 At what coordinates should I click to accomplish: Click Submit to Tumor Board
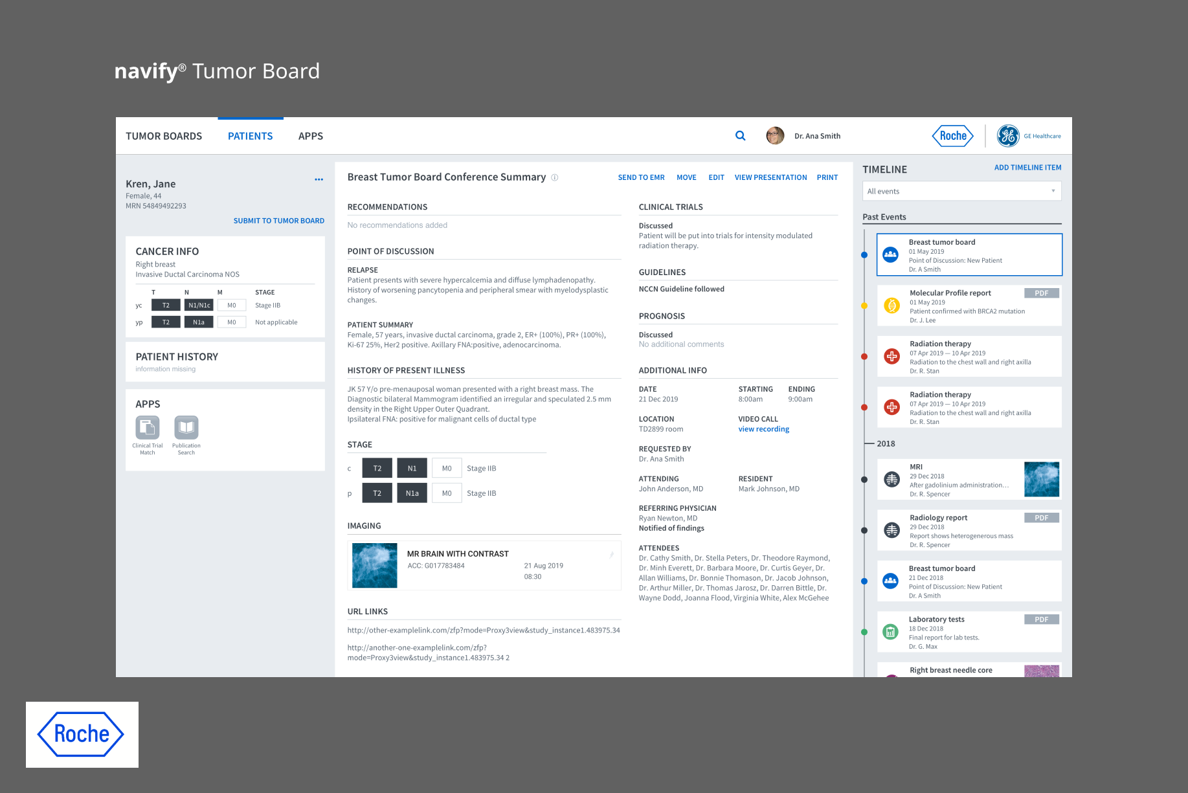tap(278, 221)
